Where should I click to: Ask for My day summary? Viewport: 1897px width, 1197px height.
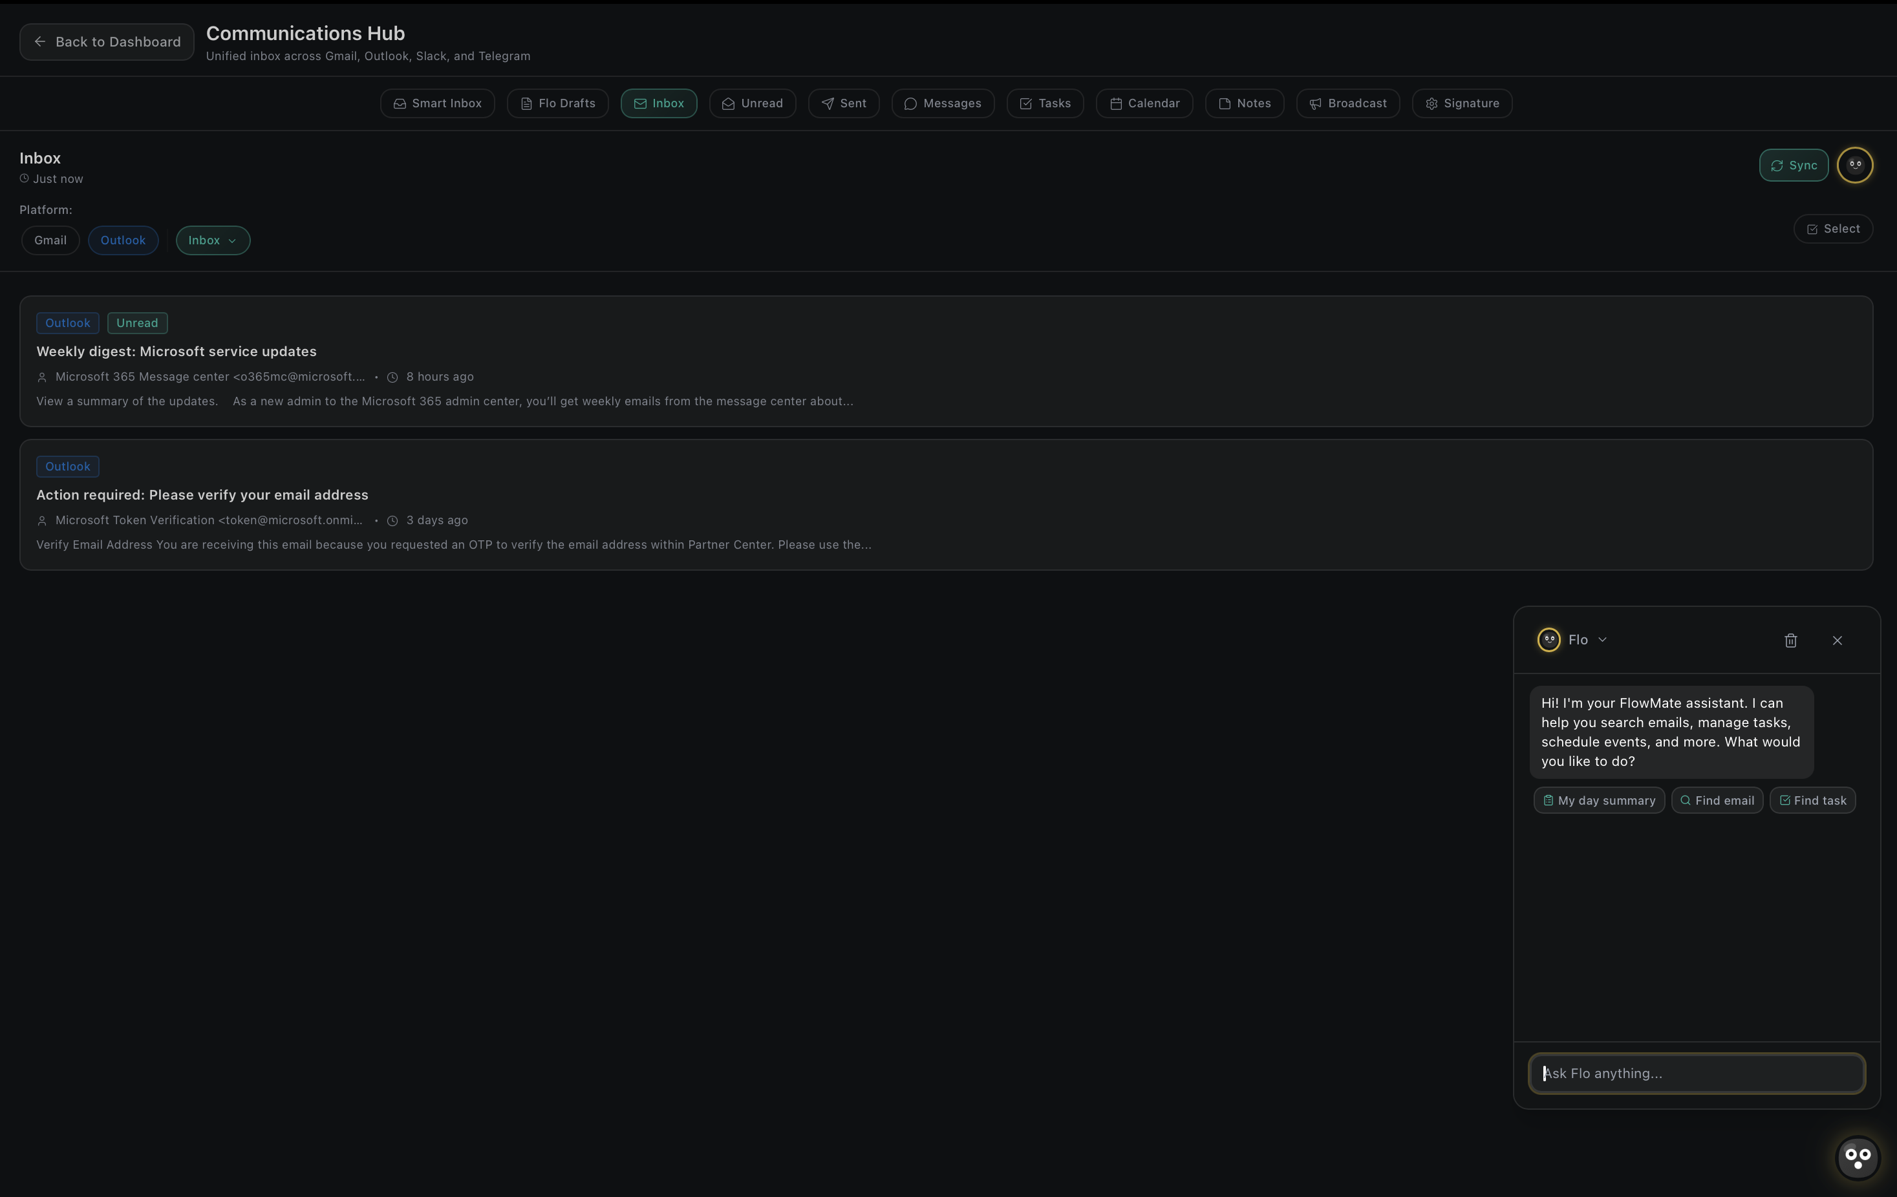[1598, 800]
